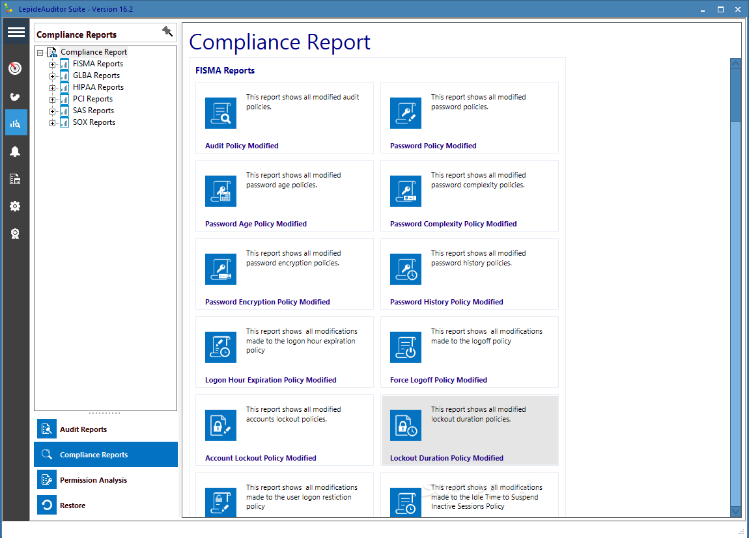Select FISMA Reports in the tree

point(98,64)
